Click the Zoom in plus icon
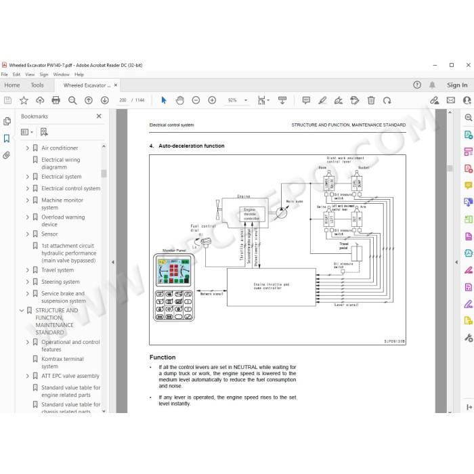Image resolution: width=474 pixels, height=474 pixels. coord(212,100)
